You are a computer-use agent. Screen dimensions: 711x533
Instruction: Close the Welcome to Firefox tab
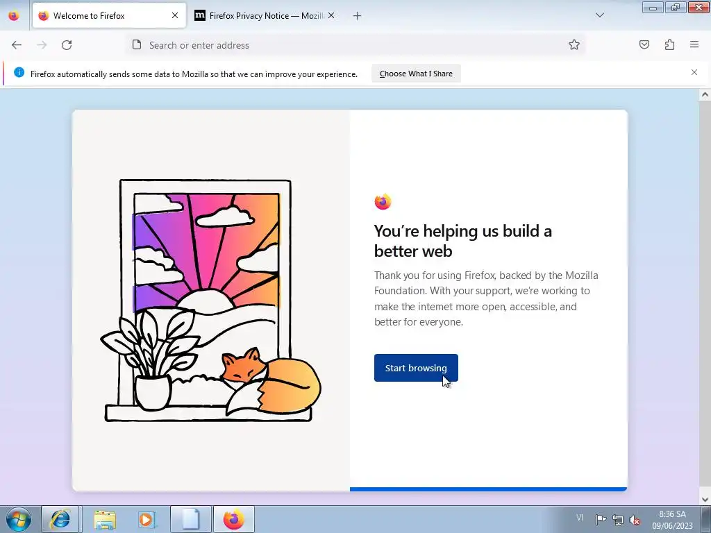[x=174, y=15]
